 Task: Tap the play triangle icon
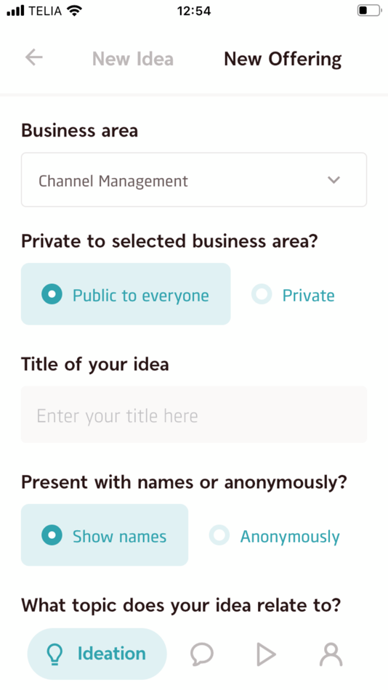pos(265,654)
